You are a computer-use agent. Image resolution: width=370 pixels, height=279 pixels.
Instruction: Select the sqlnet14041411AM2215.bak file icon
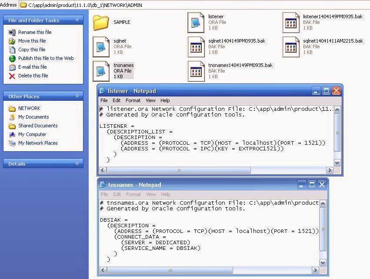tap(291, 46)
